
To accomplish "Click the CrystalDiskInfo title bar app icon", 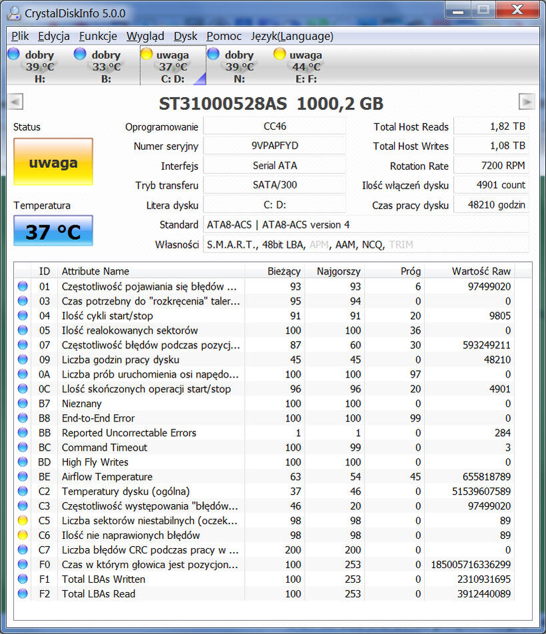I will pos(14,13).
